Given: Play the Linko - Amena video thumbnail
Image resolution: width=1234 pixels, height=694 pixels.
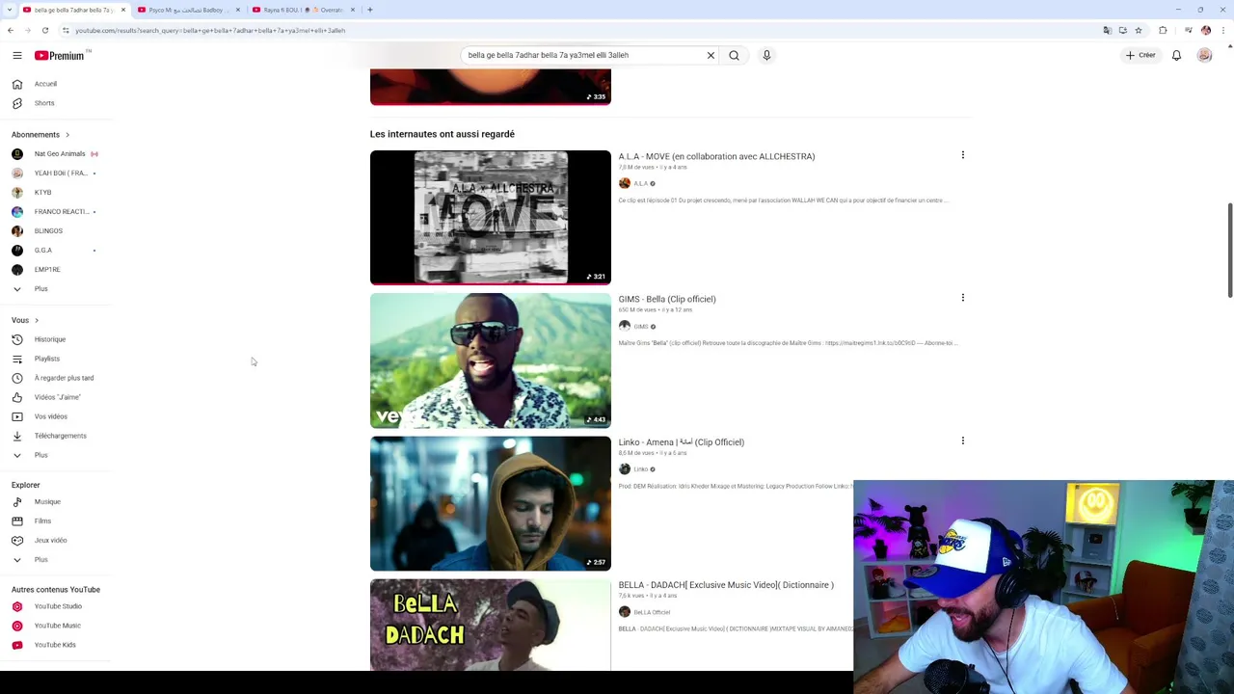Looking at the screenshot, I should (x=490, y=503).
